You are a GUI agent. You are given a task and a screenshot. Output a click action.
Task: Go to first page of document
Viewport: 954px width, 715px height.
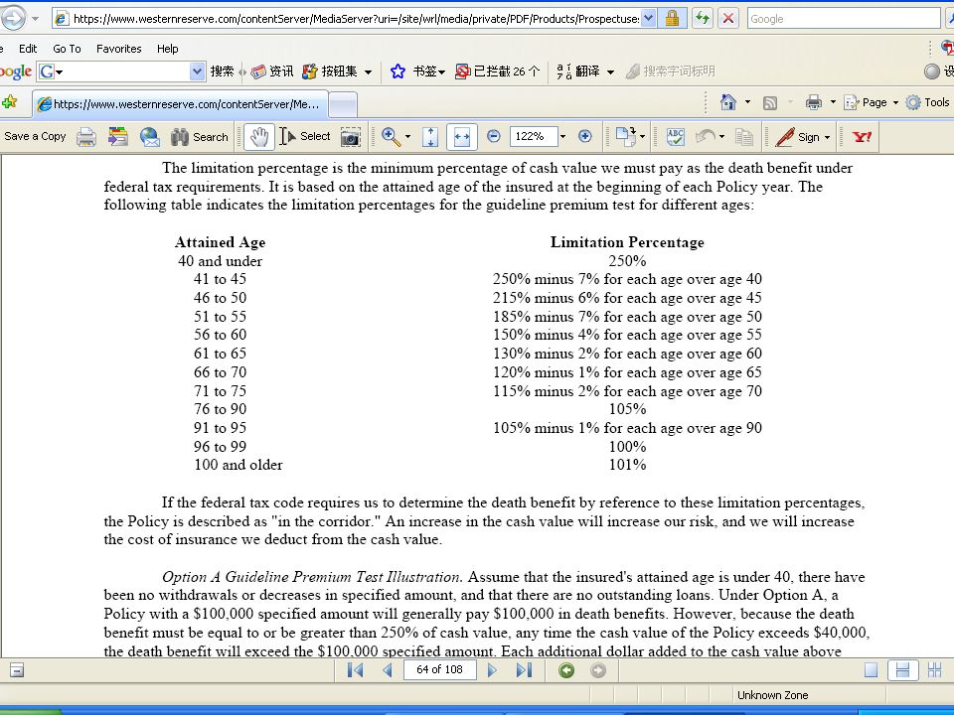click(x=356, y=670)
